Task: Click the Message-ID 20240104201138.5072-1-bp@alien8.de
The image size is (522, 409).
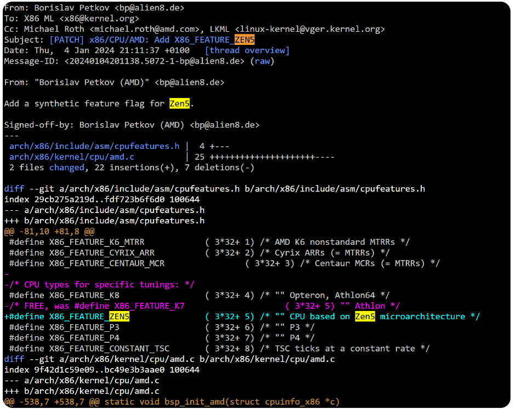Action: (x=154, y=61)
